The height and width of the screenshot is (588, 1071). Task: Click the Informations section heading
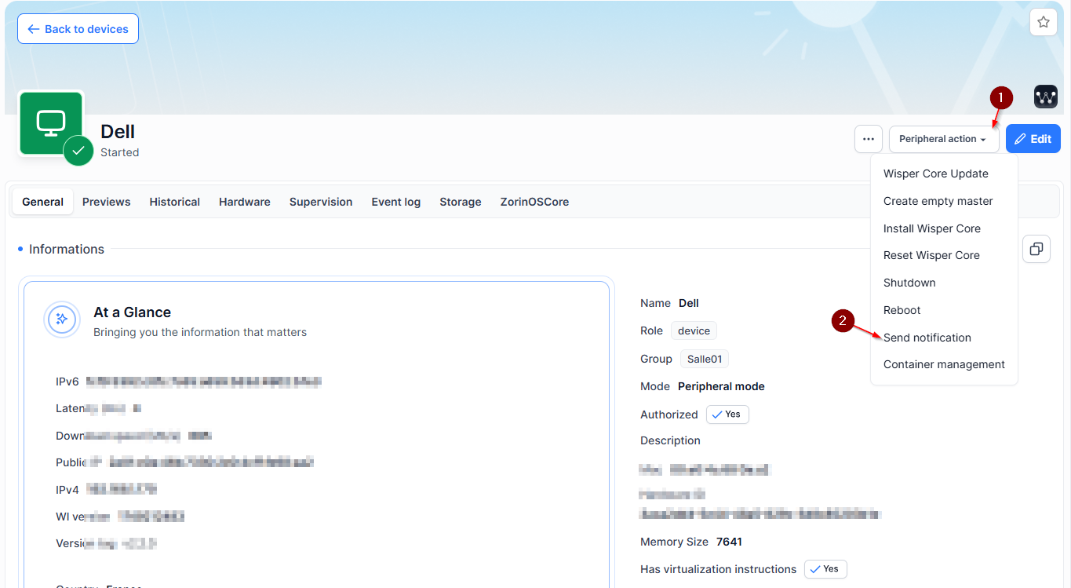point(66,249)
